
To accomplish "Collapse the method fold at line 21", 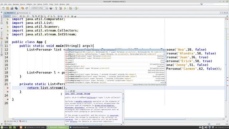I will [10, 83].
